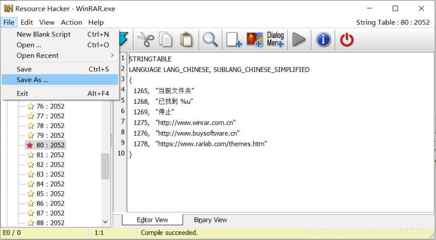Choose New Blank Script from File menu

click(60, 34)
